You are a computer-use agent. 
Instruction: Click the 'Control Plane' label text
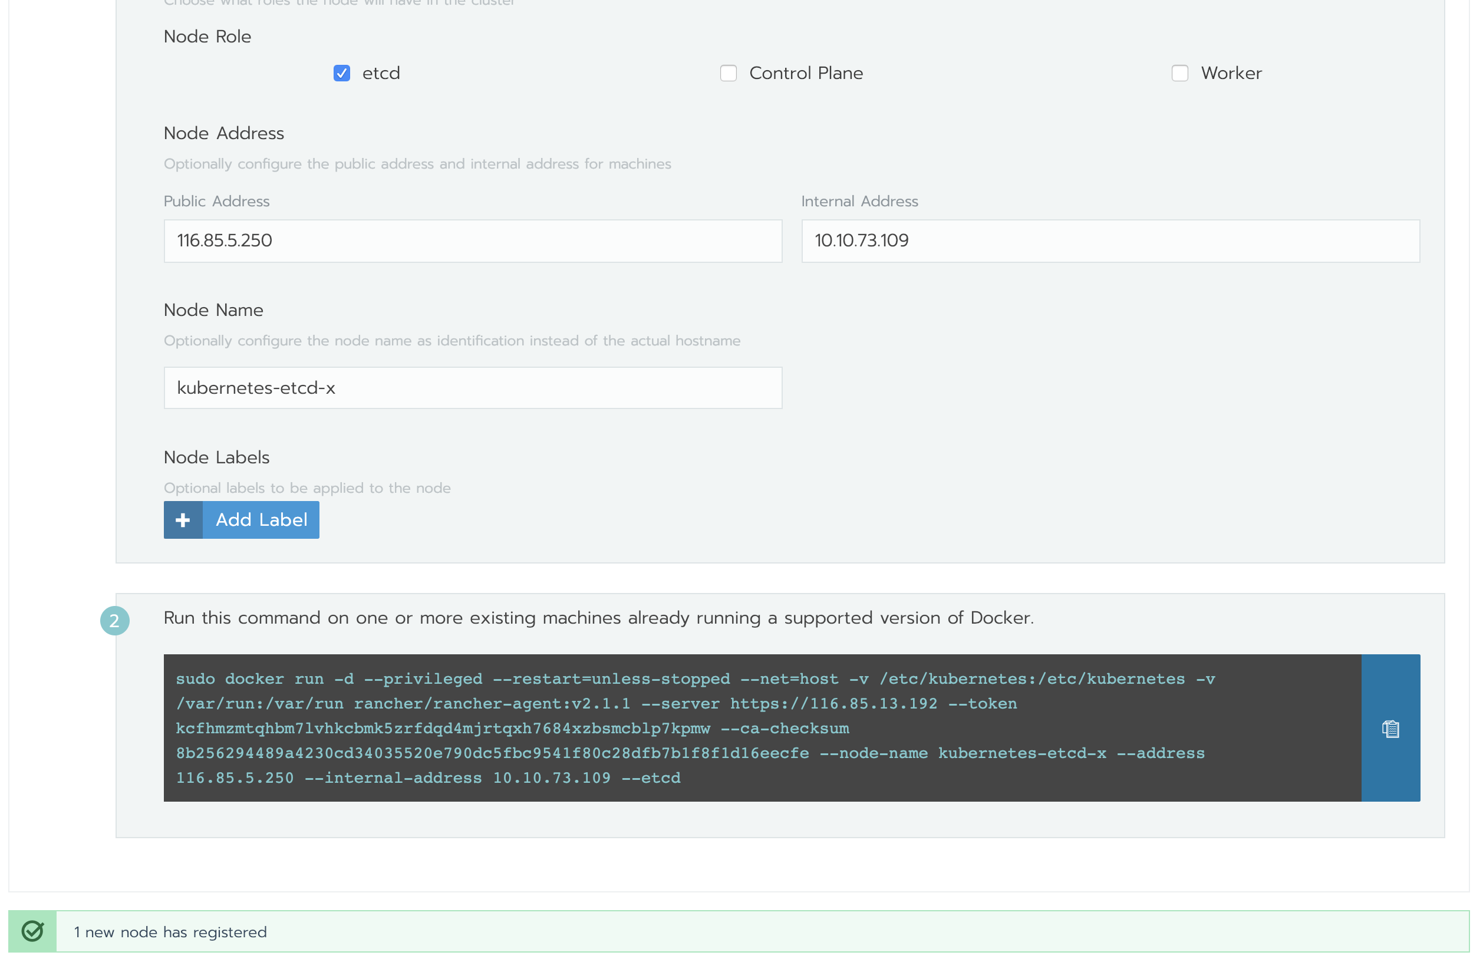click(806, 74)
